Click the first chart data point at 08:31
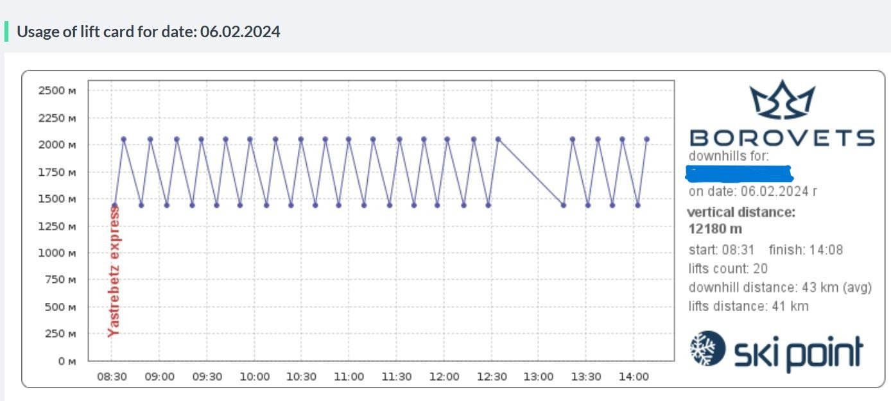The image size is (891, 401). point(115,205)
